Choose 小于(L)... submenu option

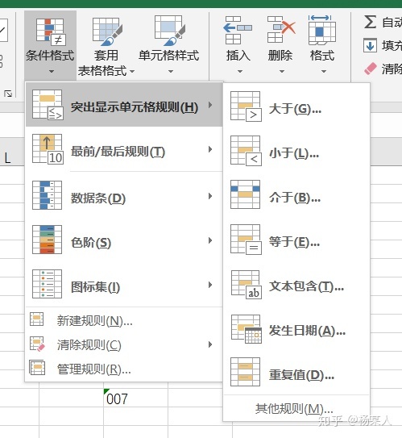point(296,151)
